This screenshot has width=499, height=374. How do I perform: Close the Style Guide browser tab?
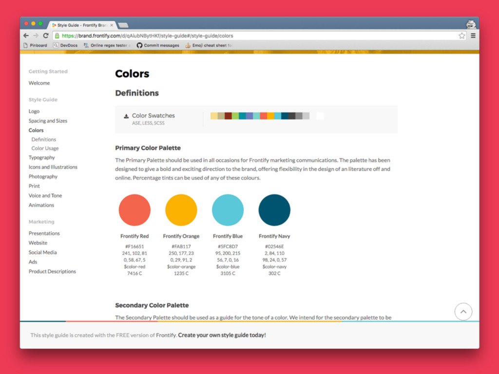click(112, 25)
